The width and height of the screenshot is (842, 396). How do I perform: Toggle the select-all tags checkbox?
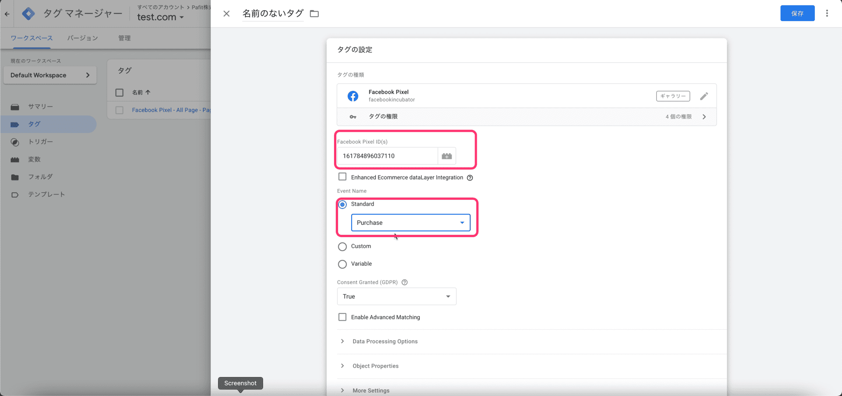click(x=119, y=92)
